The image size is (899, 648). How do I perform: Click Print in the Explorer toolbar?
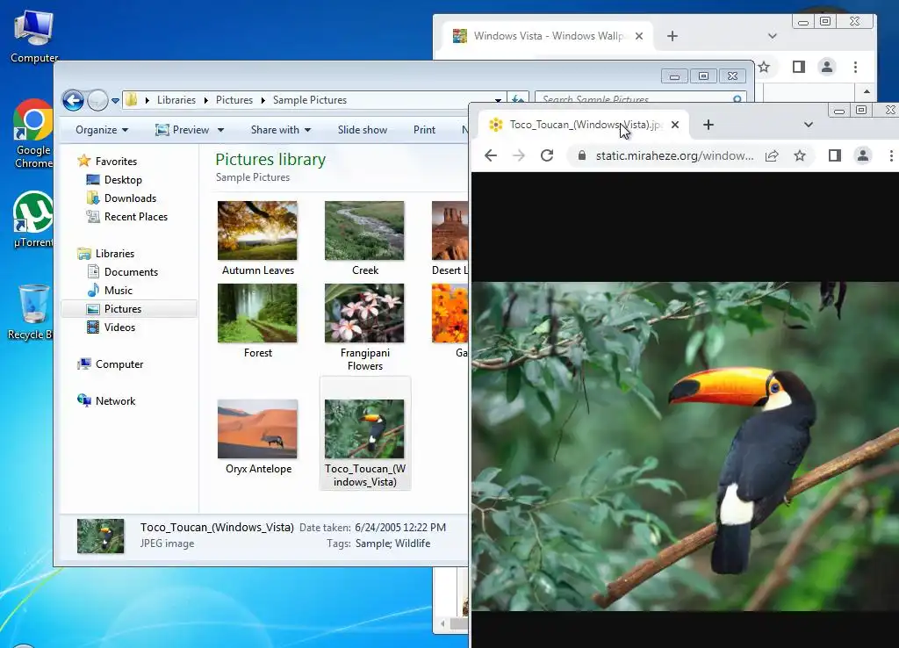coord(424,130)
